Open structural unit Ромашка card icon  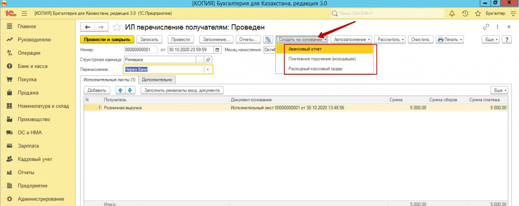208,60
